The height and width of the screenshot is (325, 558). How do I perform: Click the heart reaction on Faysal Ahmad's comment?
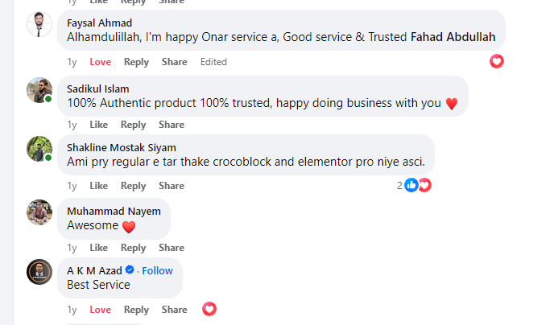pos(497,61)
